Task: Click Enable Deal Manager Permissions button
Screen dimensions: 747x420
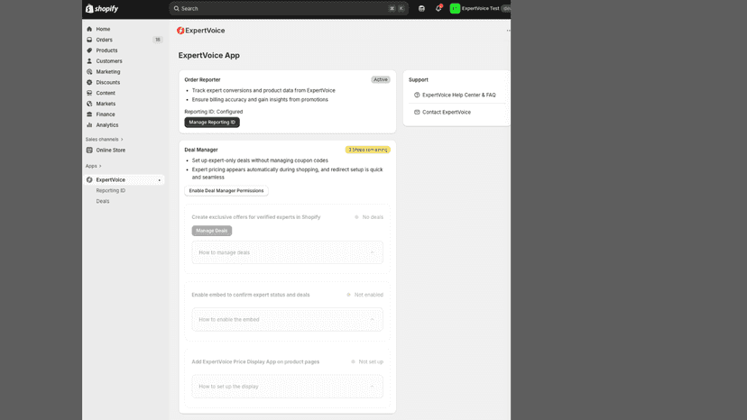Action: point(226,190)
